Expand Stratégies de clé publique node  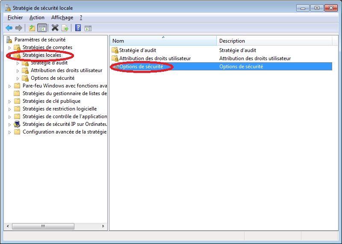pos(9,102)
